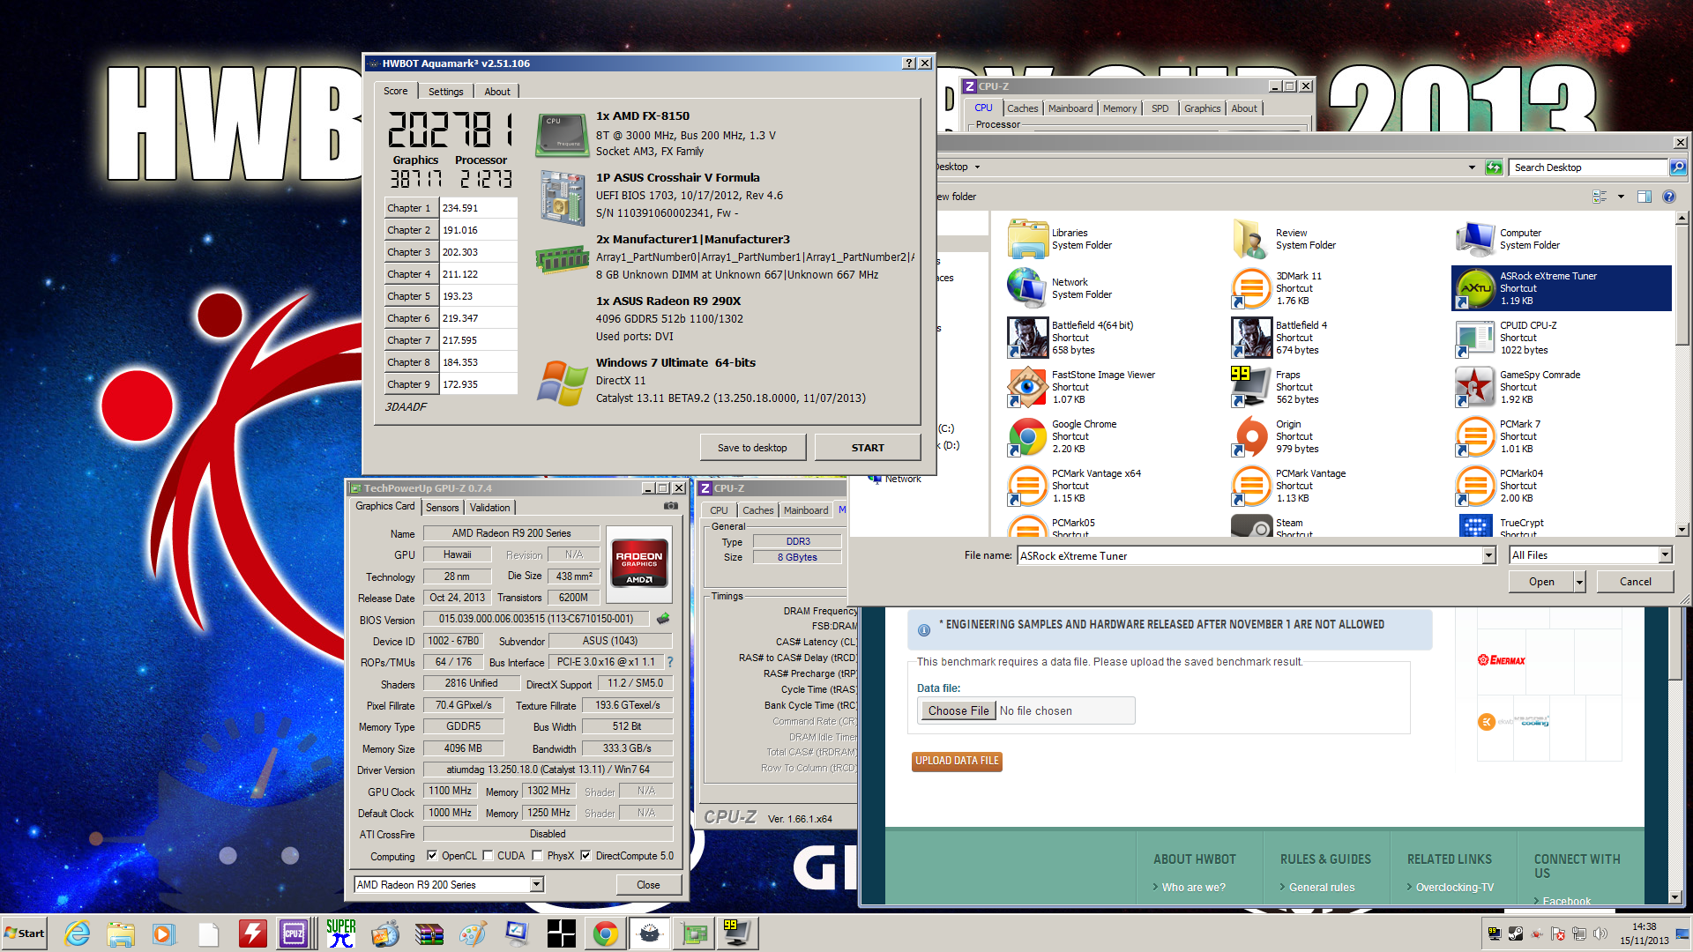Click bus interface question mark in GPU-Z
Viewport: 1693px width, 952px height.
669,662
